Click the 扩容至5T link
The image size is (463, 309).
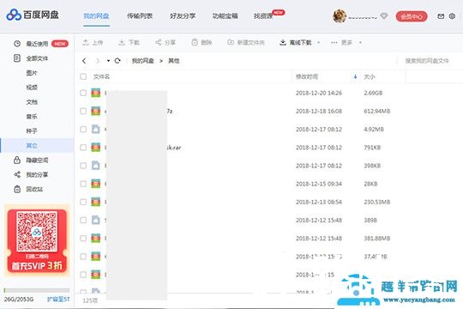click(x=58, y=300)
